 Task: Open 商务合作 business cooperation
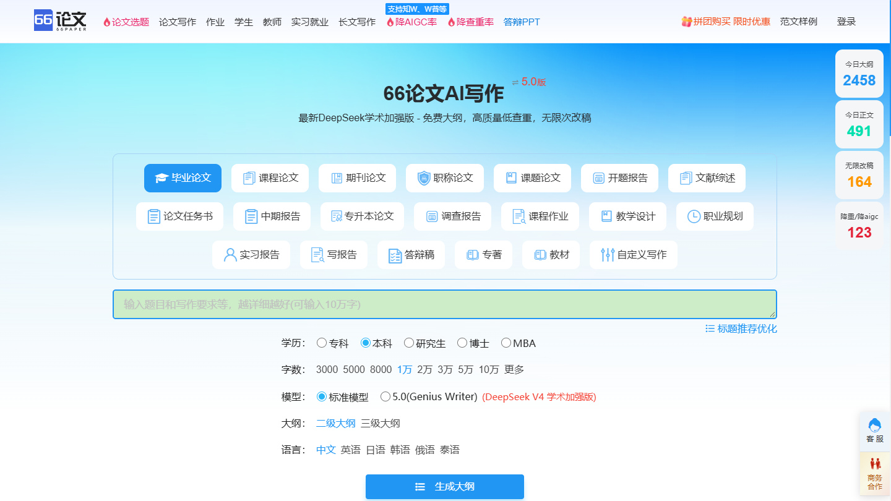(x=875, y=474)
